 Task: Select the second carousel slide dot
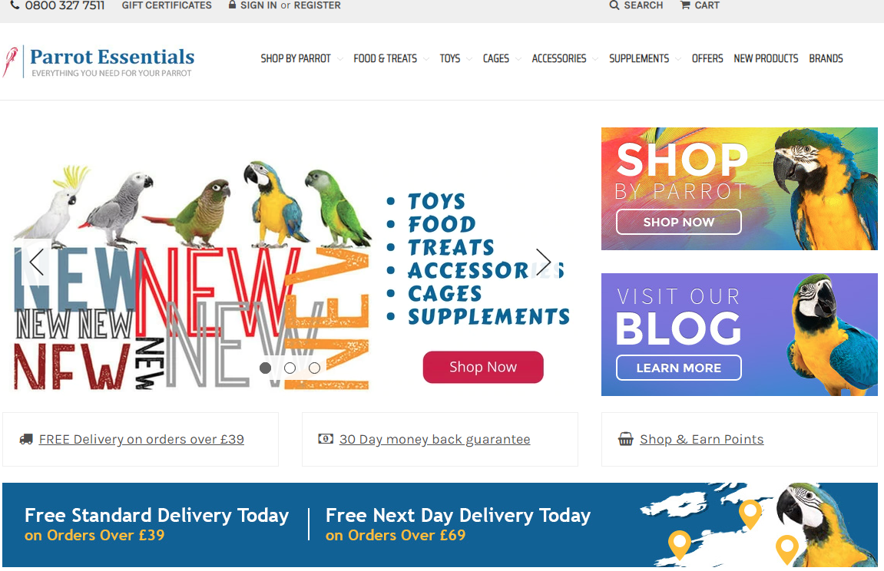point(290,368)
